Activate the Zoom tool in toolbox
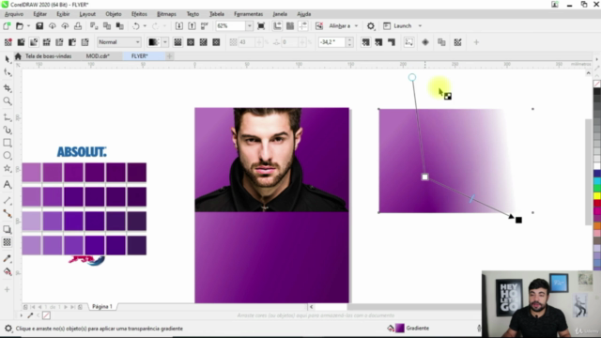601x338 pixels. click(8, 101)
